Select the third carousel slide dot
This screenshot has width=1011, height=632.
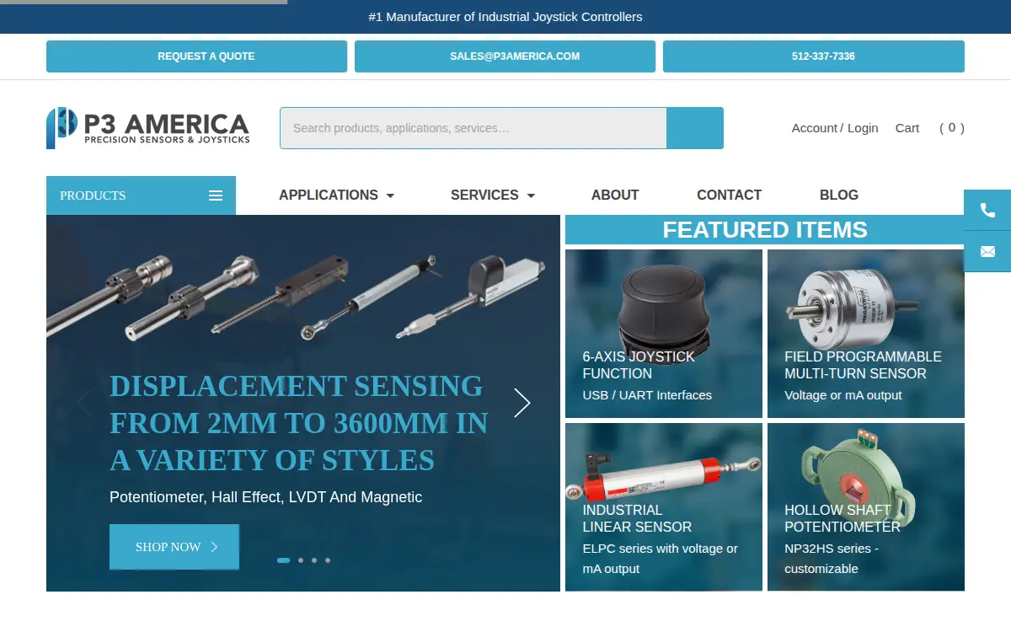click(314, 560)
